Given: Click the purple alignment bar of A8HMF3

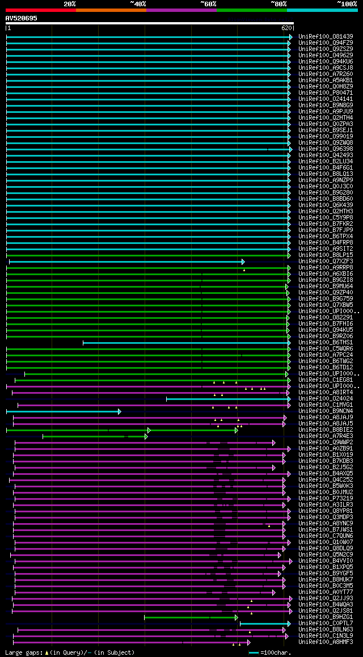Looking at the screenshot, I should (131, 642).
